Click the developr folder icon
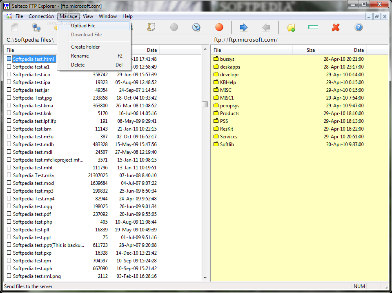The width and height of the screenshot is (392, 293). [x=216, y=74]
